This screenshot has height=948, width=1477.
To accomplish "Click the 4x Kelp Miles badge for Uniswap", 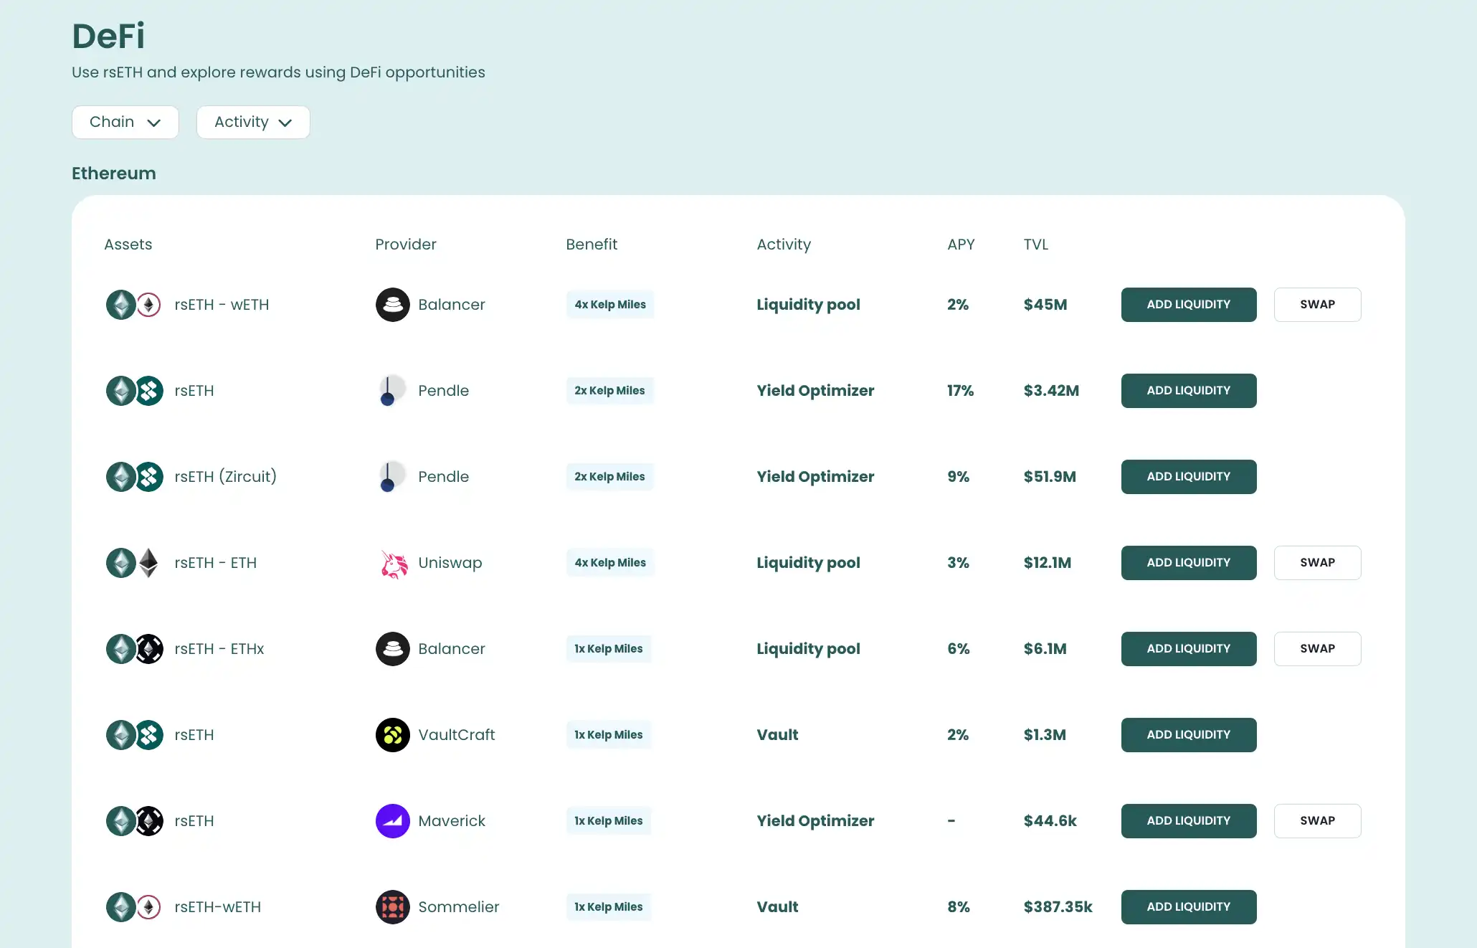I will 609,563.
